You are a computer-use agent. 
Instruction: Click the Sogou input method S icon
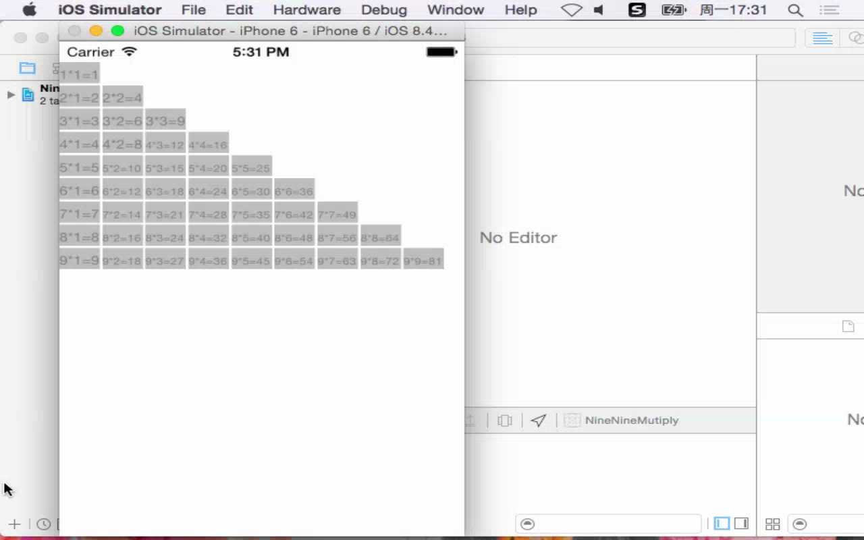637,9
